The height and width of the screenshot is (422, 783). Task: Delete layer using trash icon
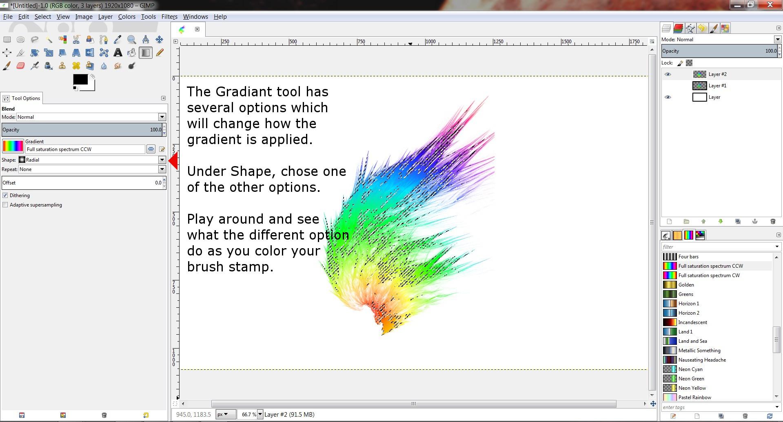(x=772, y=221)
